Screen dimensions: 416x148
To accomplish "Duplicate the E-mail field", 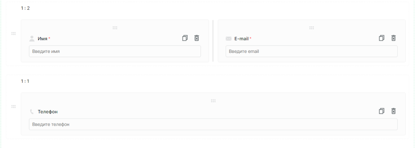I will click(382, 38).
